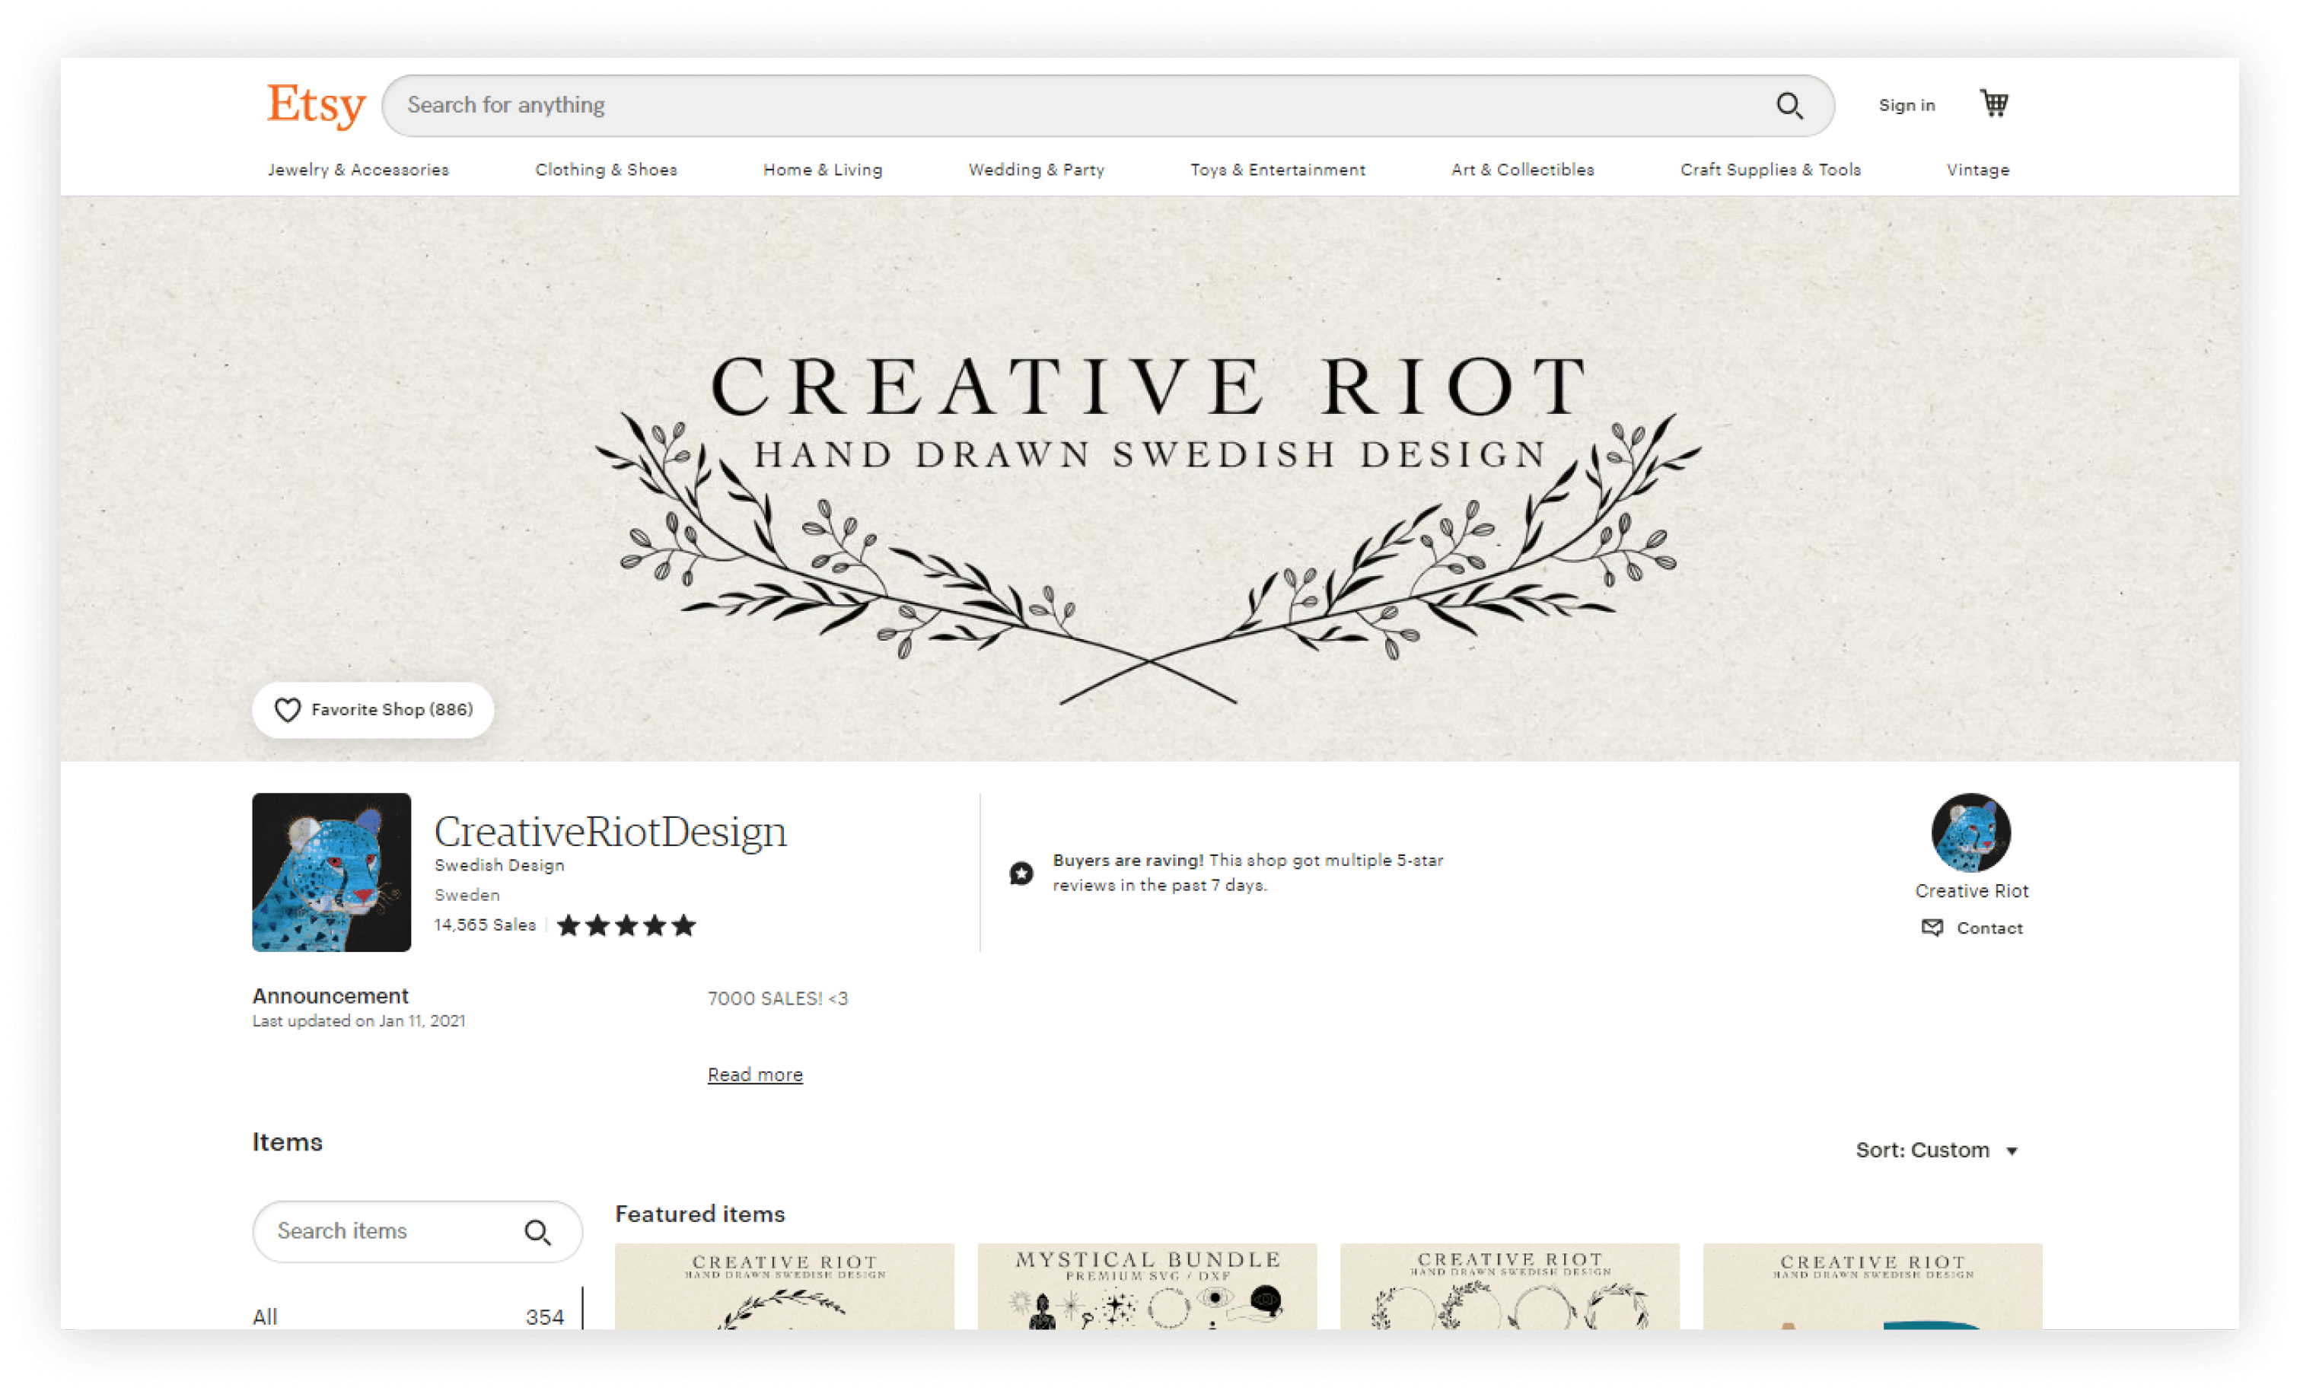The height and width of the screenshot is (1394, 2300).
Task: Click the heart icon to favorite the shop
Action: tap(288, 709)
